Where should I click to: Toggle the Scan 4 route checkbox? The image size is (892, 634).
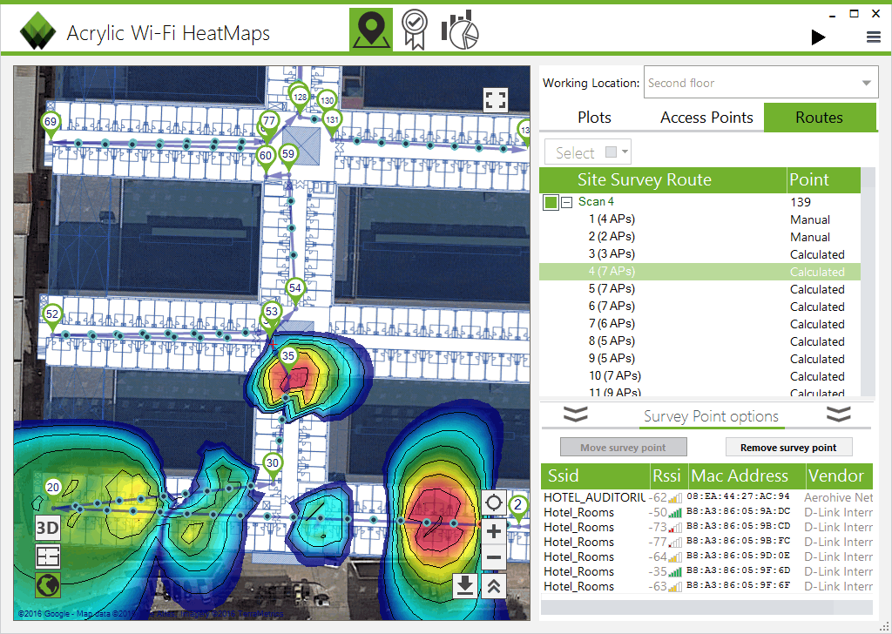pyautogui.click(x=551, y=202)
